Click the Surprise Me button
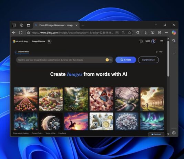Screen dimensions: 184x159 (x=148, y=60)
